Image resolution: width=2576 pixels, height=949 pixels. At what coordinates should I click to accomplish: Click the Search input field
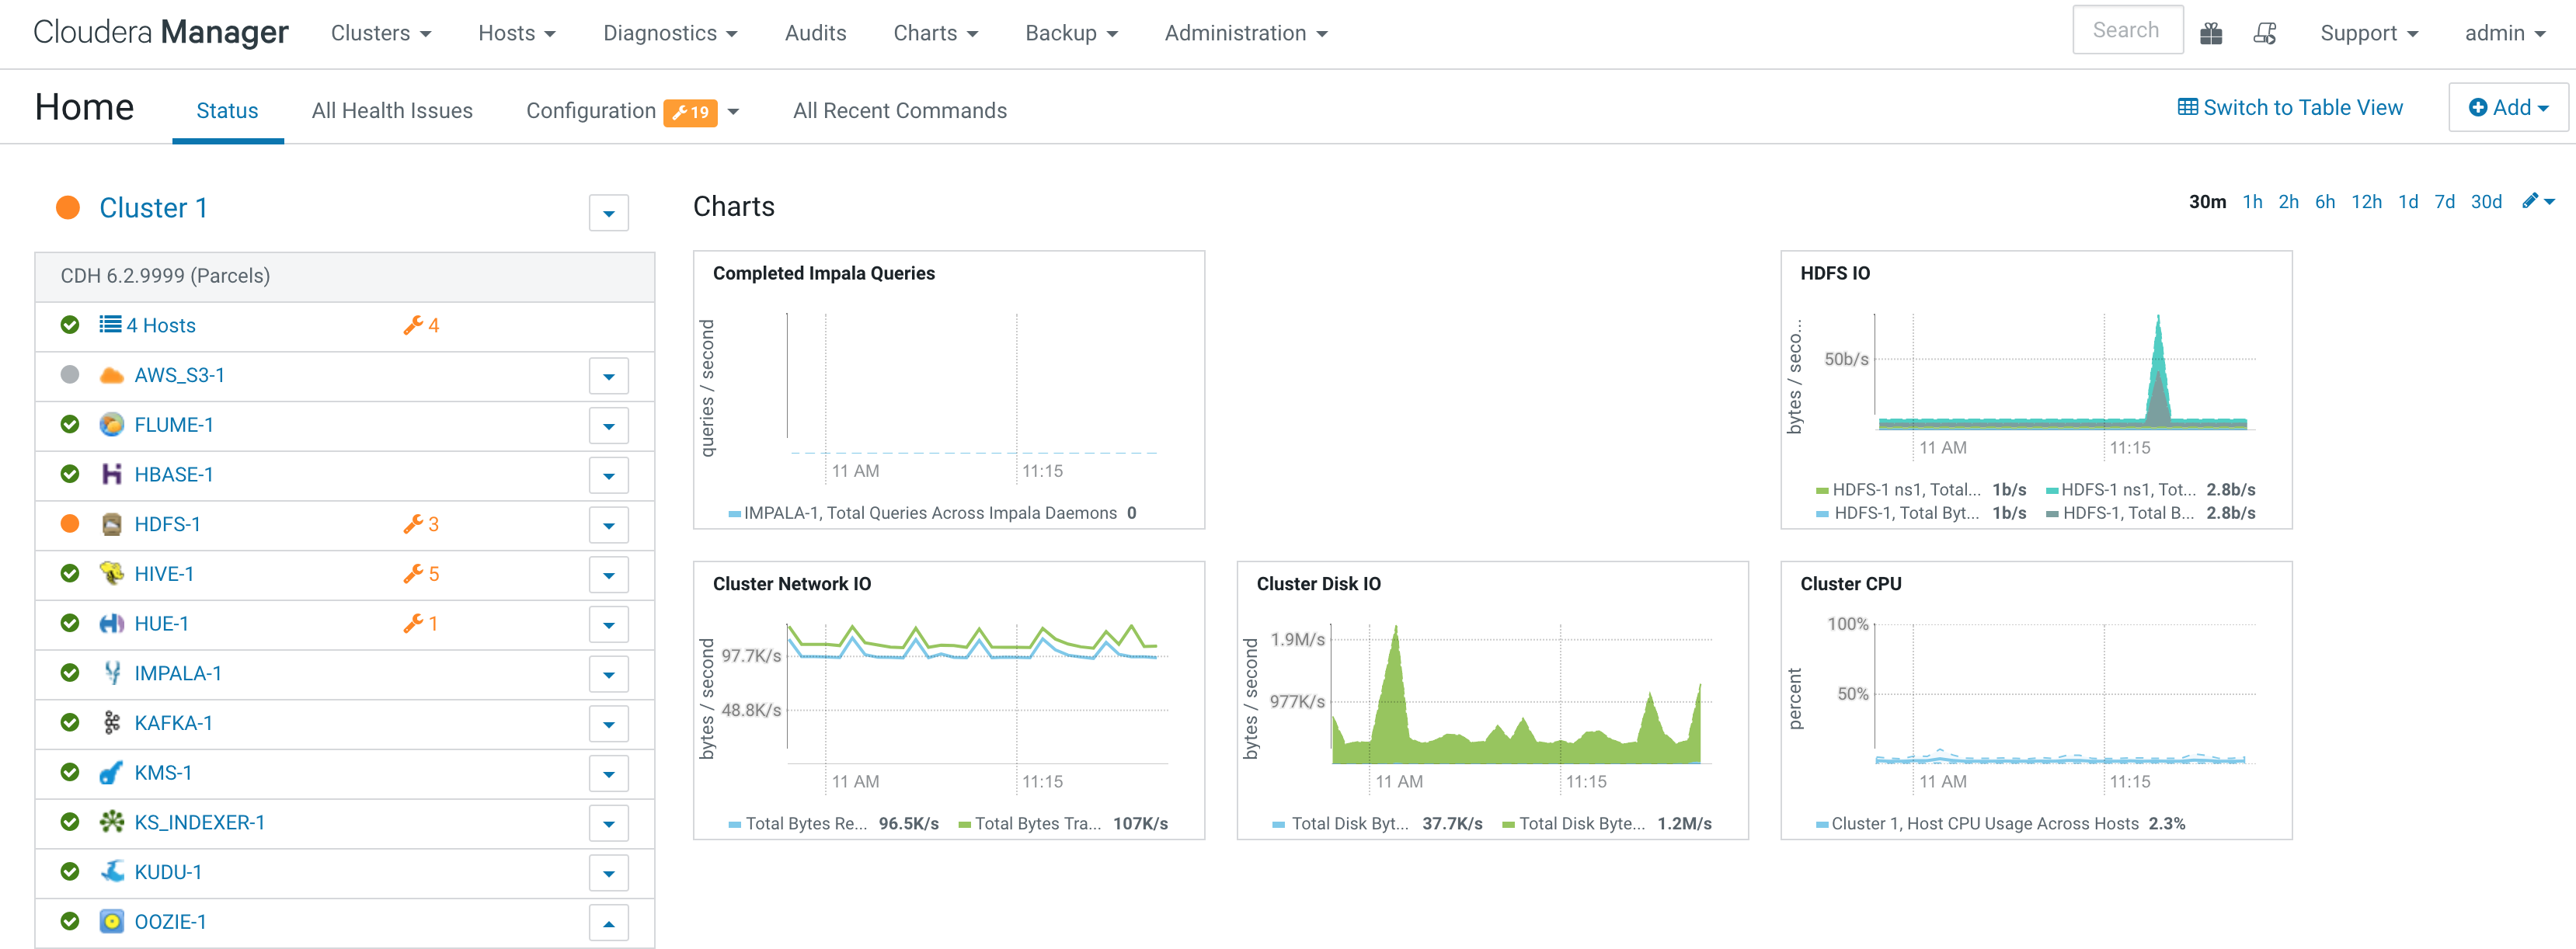tap(2127, 30)
